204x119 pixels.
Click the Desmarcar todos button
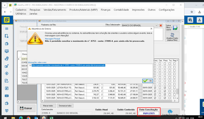click(65, 106)
